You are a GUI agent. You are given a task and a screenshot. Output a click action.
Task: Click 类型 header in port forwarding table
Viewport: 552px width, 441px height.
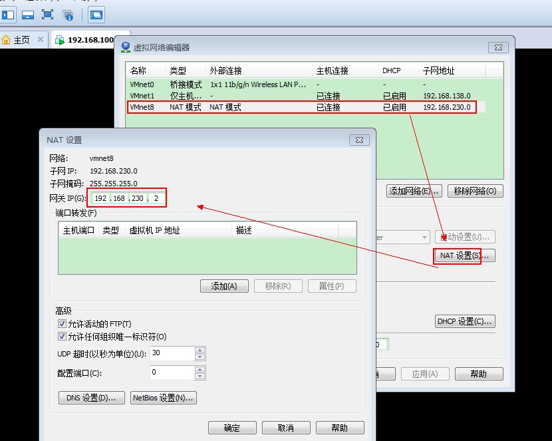click(112, 230)
